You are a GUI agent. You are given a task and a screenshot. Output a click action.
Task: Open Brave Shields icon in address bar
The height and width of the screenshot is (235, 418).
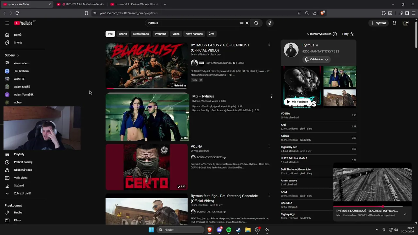point(323,13)
